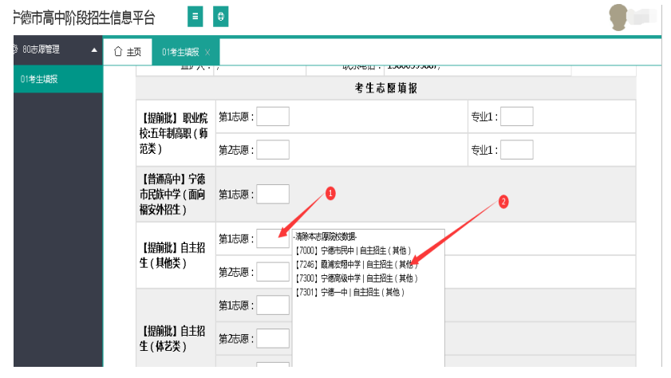Select [7300] 宁德高级中学 option

[x=357, y=278]
